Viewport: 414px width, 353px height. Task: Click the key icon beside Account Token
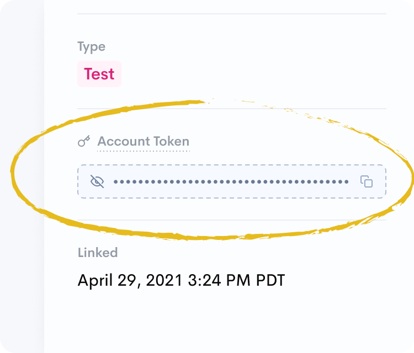[84, 142]
